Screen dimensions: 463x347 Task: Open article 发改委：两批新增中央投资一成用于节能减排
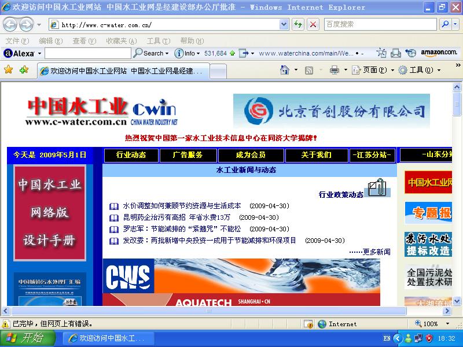(210, 241)
